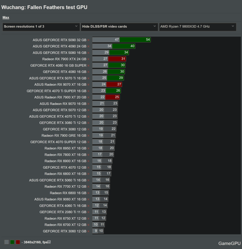
Task: Click the ASUS GEFORCE RTX 5090 32 GB label
Action: click(59, 40)
